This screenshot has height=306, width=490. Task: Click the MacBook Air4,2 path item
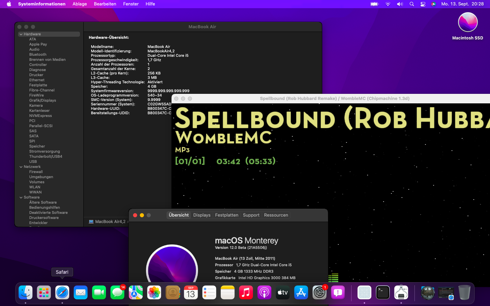point(107,222)
